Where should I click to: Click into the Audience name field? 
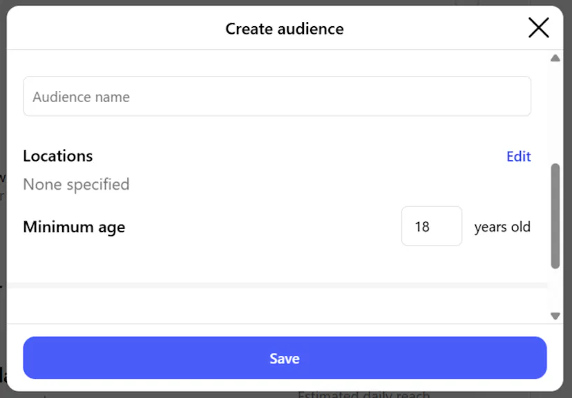point(276,97)
